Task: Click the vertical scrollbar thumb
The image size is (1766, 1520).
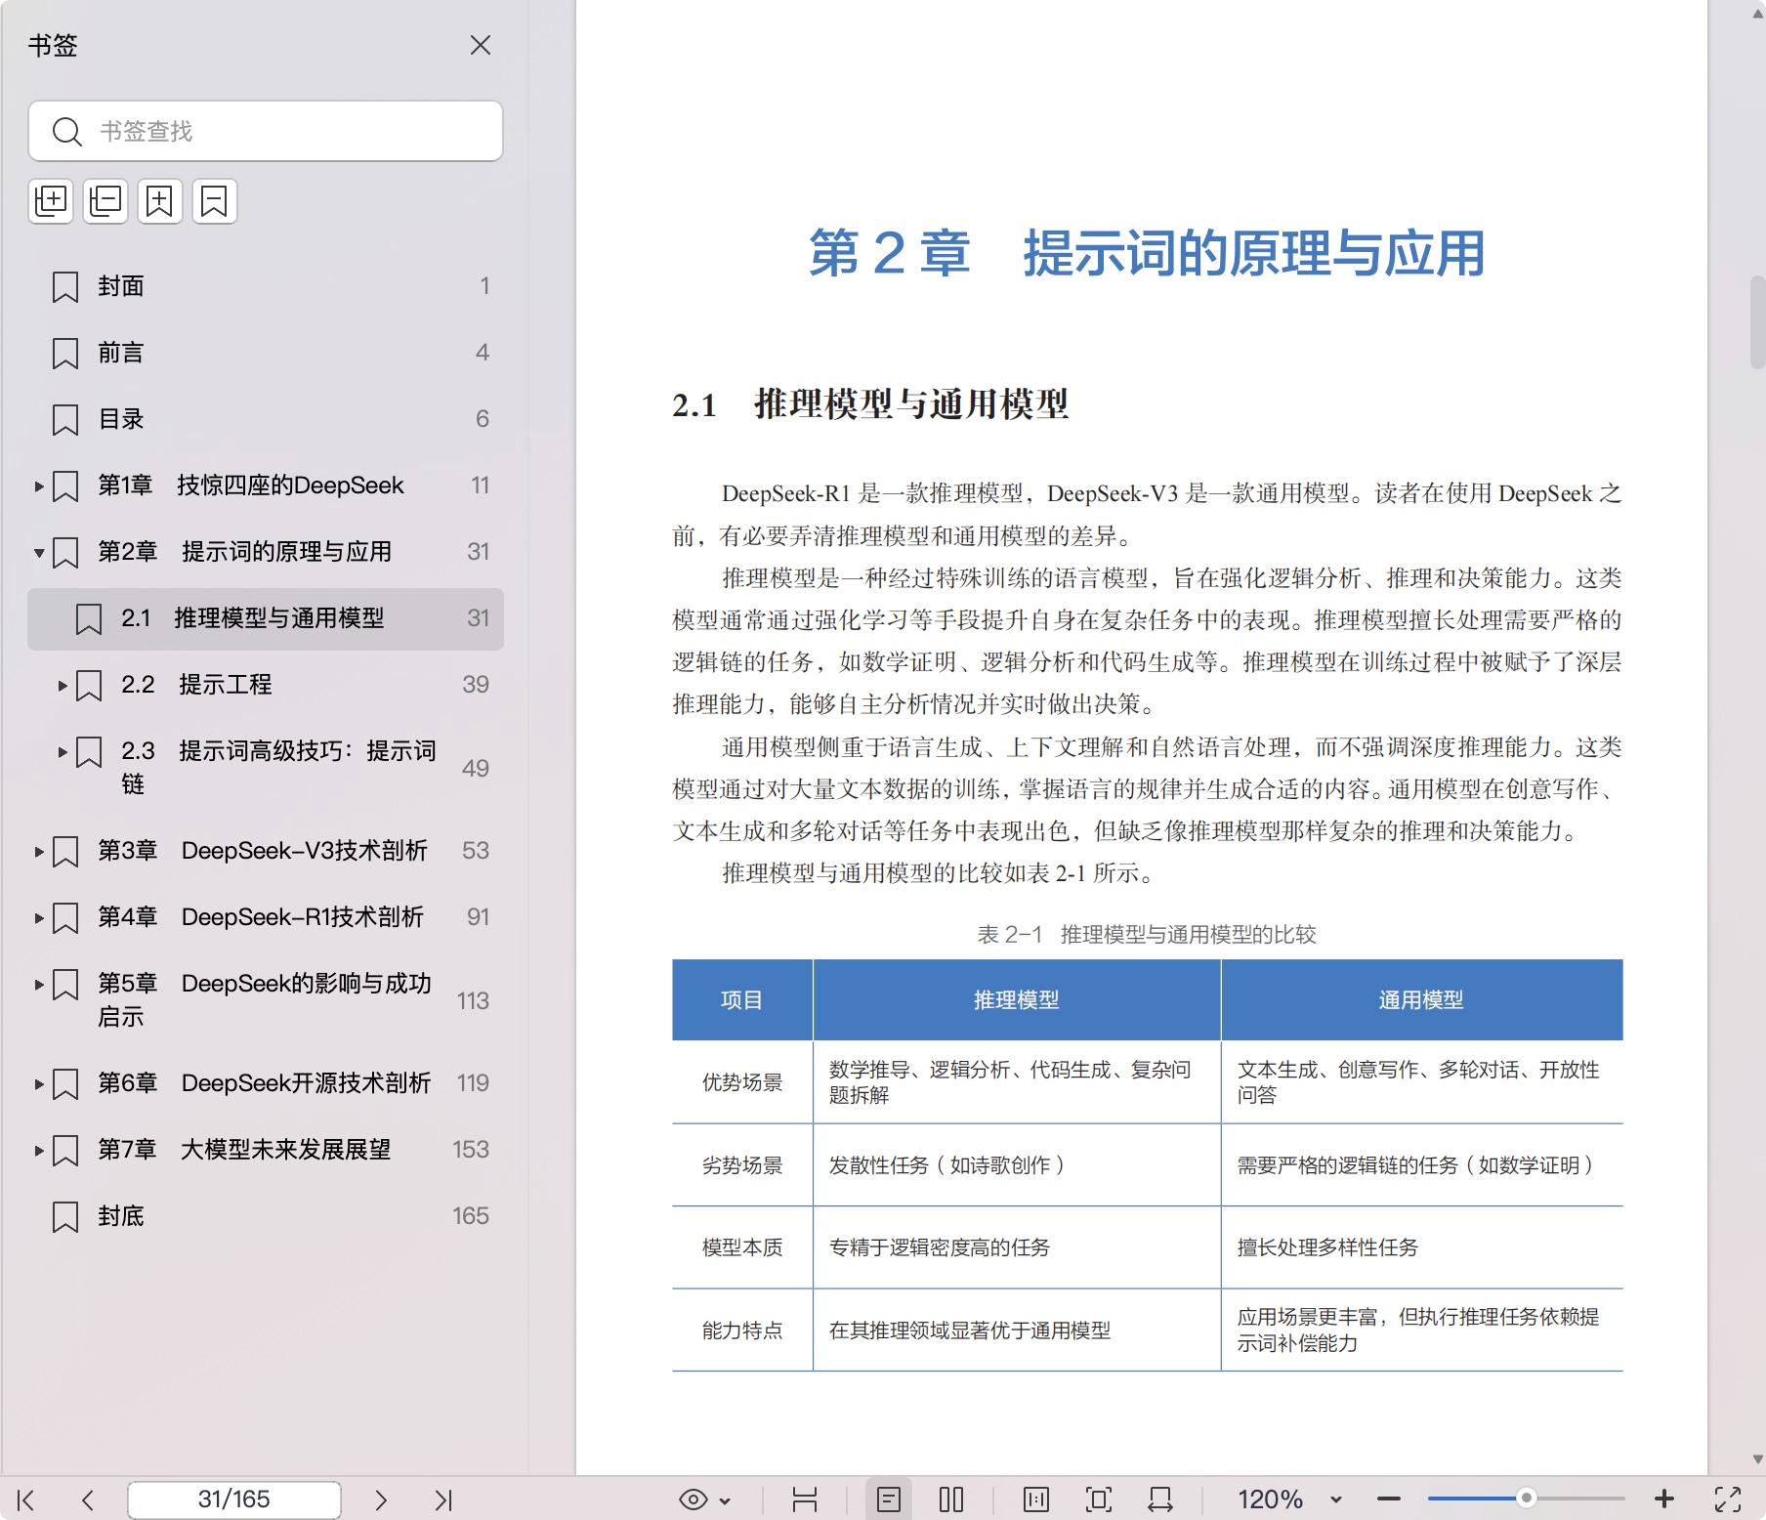Action: [x=1757, y=322]
